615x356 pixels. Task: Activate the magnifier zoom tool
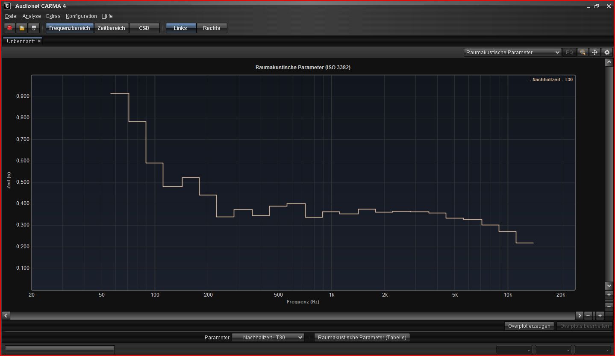click(x=583, y=52)
